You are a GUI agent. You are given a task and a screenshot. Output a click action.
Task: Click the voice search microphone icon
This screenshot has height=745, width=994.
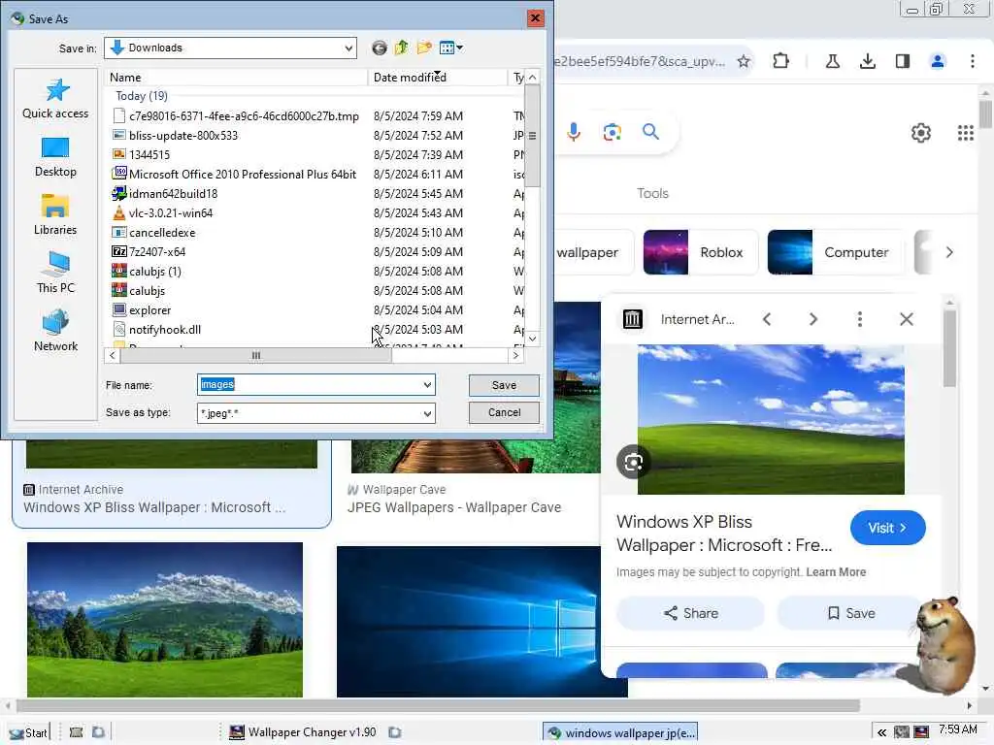[574, 132]
